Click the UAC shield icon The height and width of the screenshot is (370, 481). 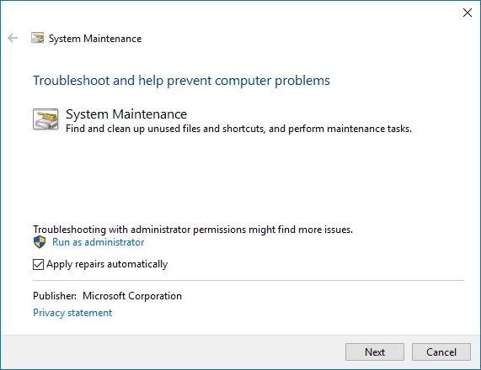pos(40,242)
